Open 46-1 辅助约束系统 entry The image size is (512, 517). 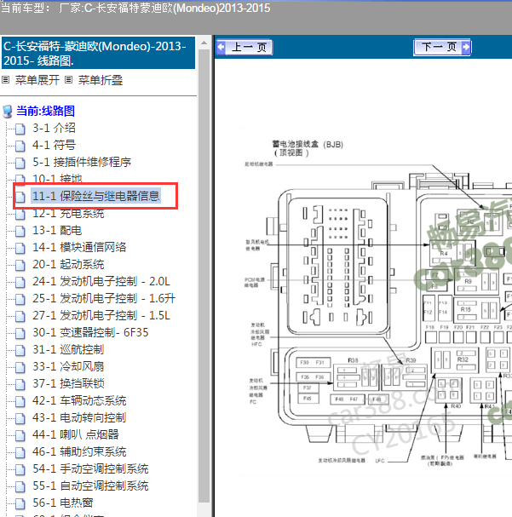79,451
